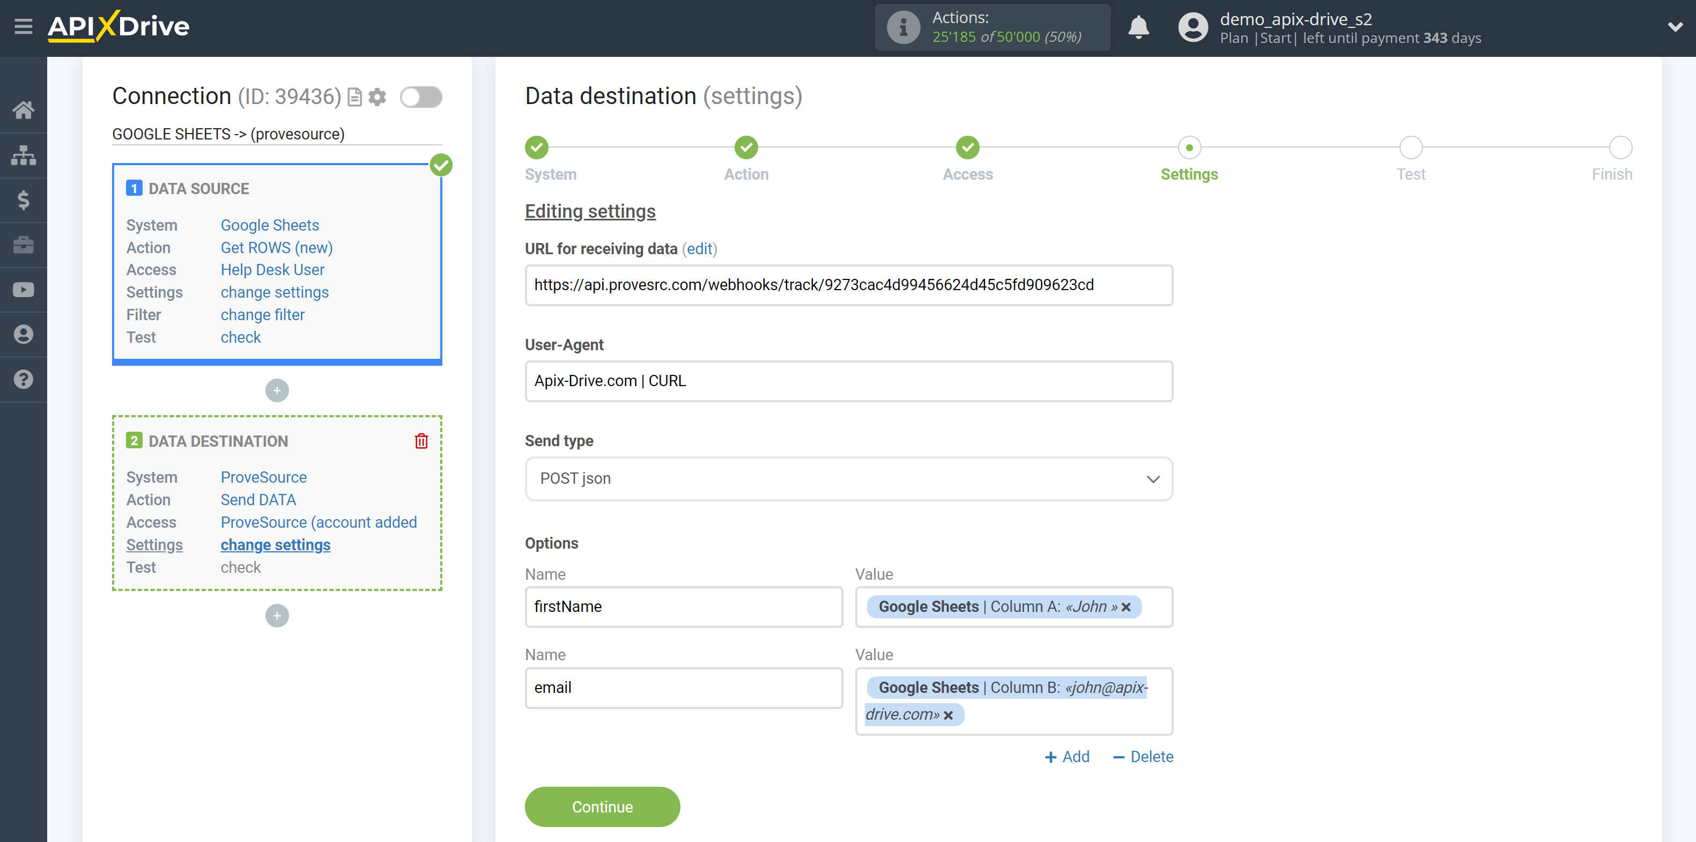Click the Editing settings heading
This screenshot has width=1696, height=842.
(590, 211)
